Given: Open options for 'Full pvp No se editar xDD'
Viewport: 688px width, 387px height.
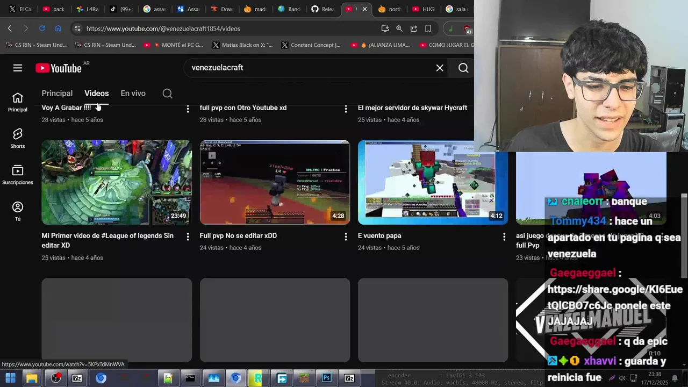Looking at the screenshot, I should [x=346, y=236].
